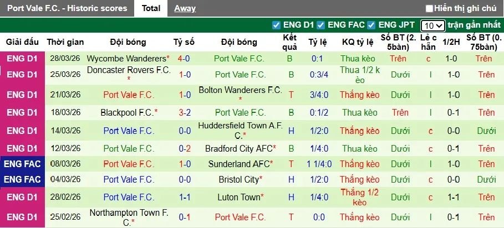Toggle the ENG D1 checkbox
Image resolution: width=504 pixels, height=228 pixels.
click(x=276, y=25)
